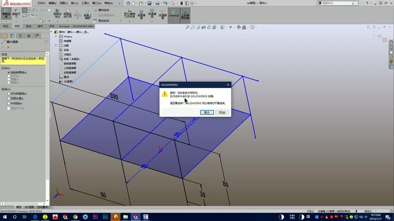Click Rapid Sketch (快速草图) tool

point(163,14)
